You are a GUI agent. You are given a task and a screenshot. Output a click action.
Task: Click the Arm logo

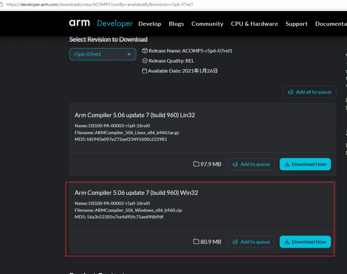tap(79, 23)
